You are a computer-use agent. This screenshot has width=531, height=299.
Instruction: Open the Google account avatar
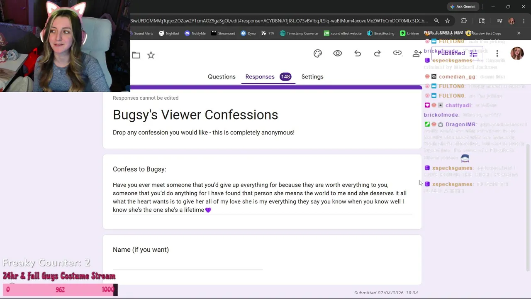click(517, 54)
